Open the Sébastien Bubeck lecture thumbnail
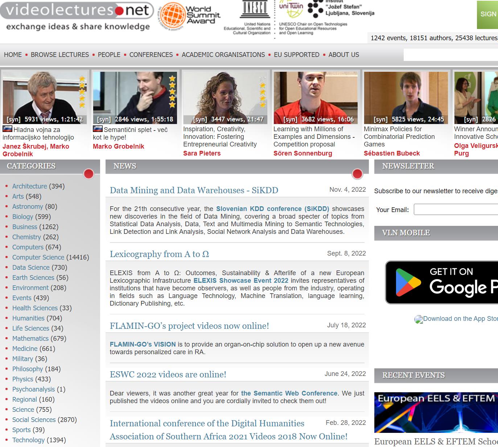 [x=406, y=98]
